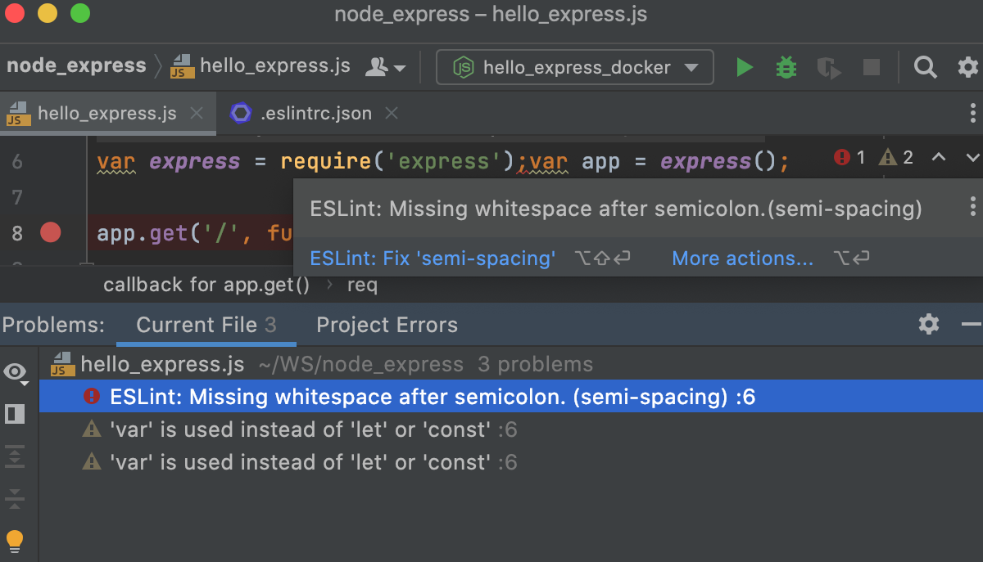The image size is (983, 562).
Task: Run the hello_express_docker configuration
Action: 745,67
